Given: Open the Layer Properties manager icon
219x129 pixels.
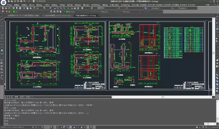Looking at the screenshot, I should click(3, 12).
